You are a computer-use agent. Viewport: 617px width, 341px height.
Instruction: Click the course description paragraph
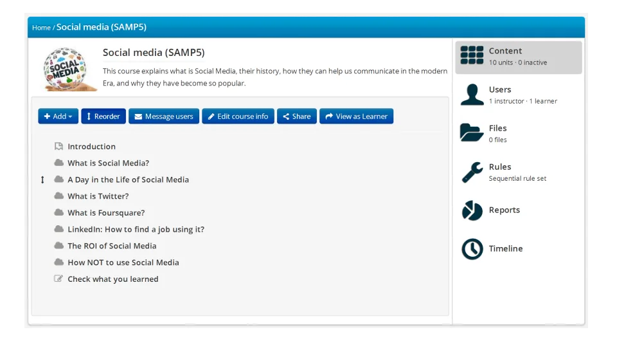click(274, 77)
